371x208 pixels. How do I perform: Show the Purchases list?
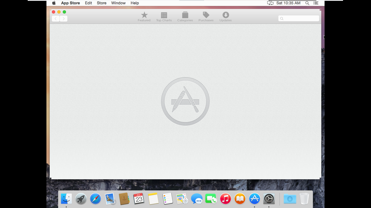[x=206, y=17]
